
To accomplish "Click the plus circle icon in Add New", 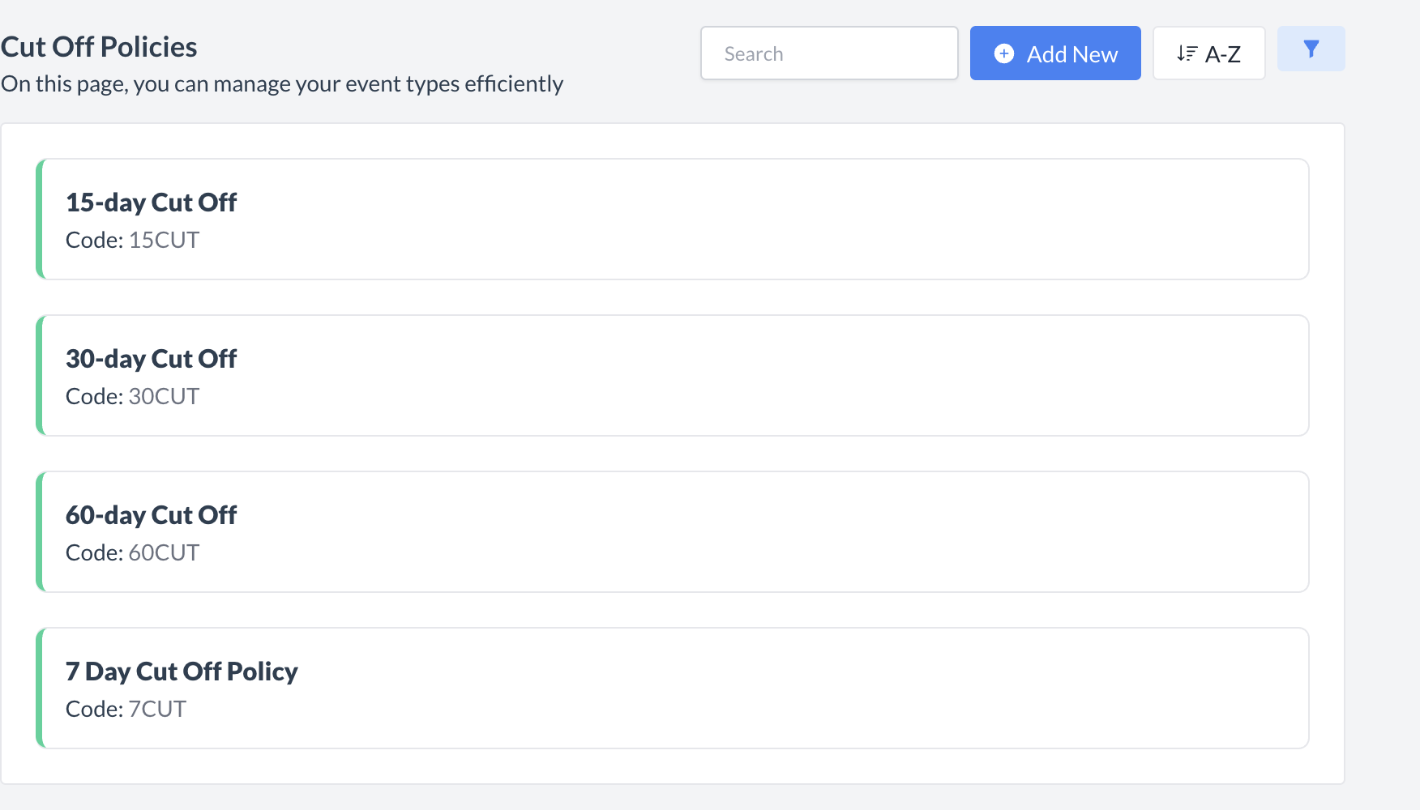I will click(x=1003, y=53).
